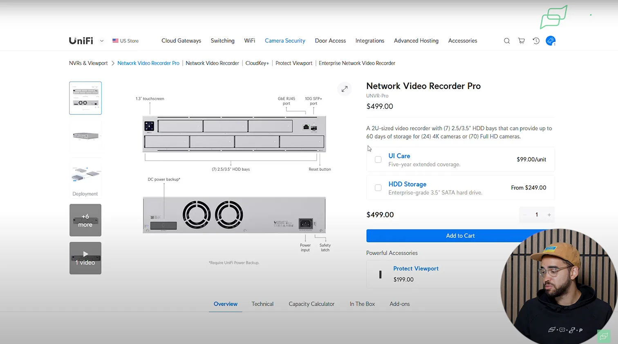Open the Protect Viewport accessory link
Viewport: 618px width, 344px height.
tap(416, 268)
